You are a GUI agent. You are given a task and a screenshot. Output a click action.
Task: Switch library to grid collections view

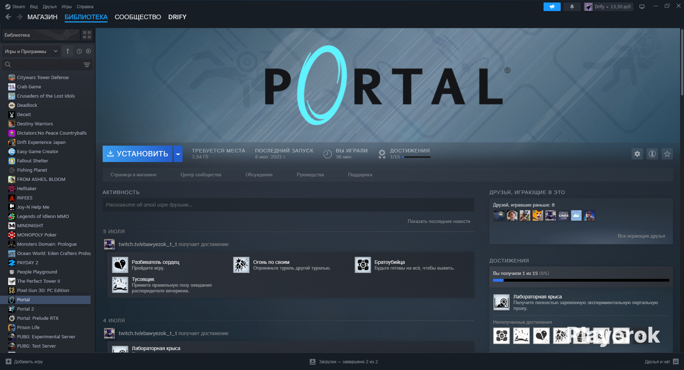pos(87,35)
